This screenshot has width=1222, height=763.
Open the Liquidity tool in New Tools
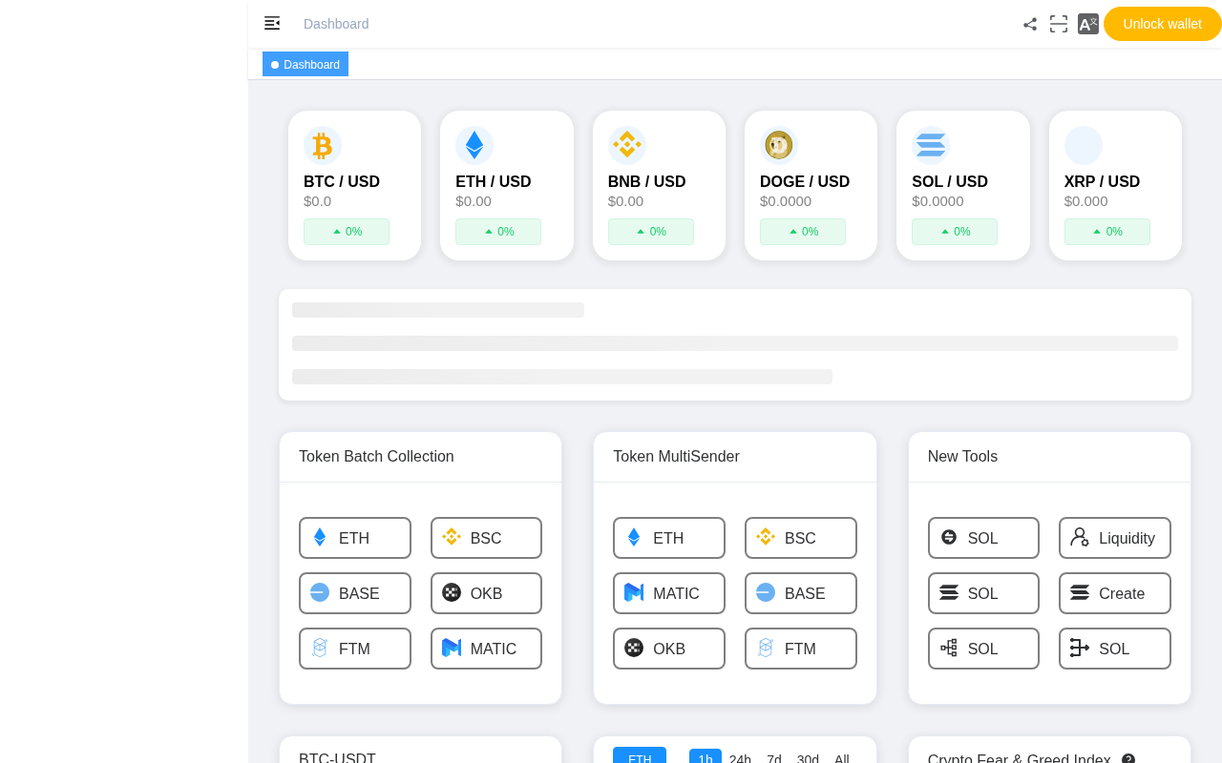tap(1115, 538)
